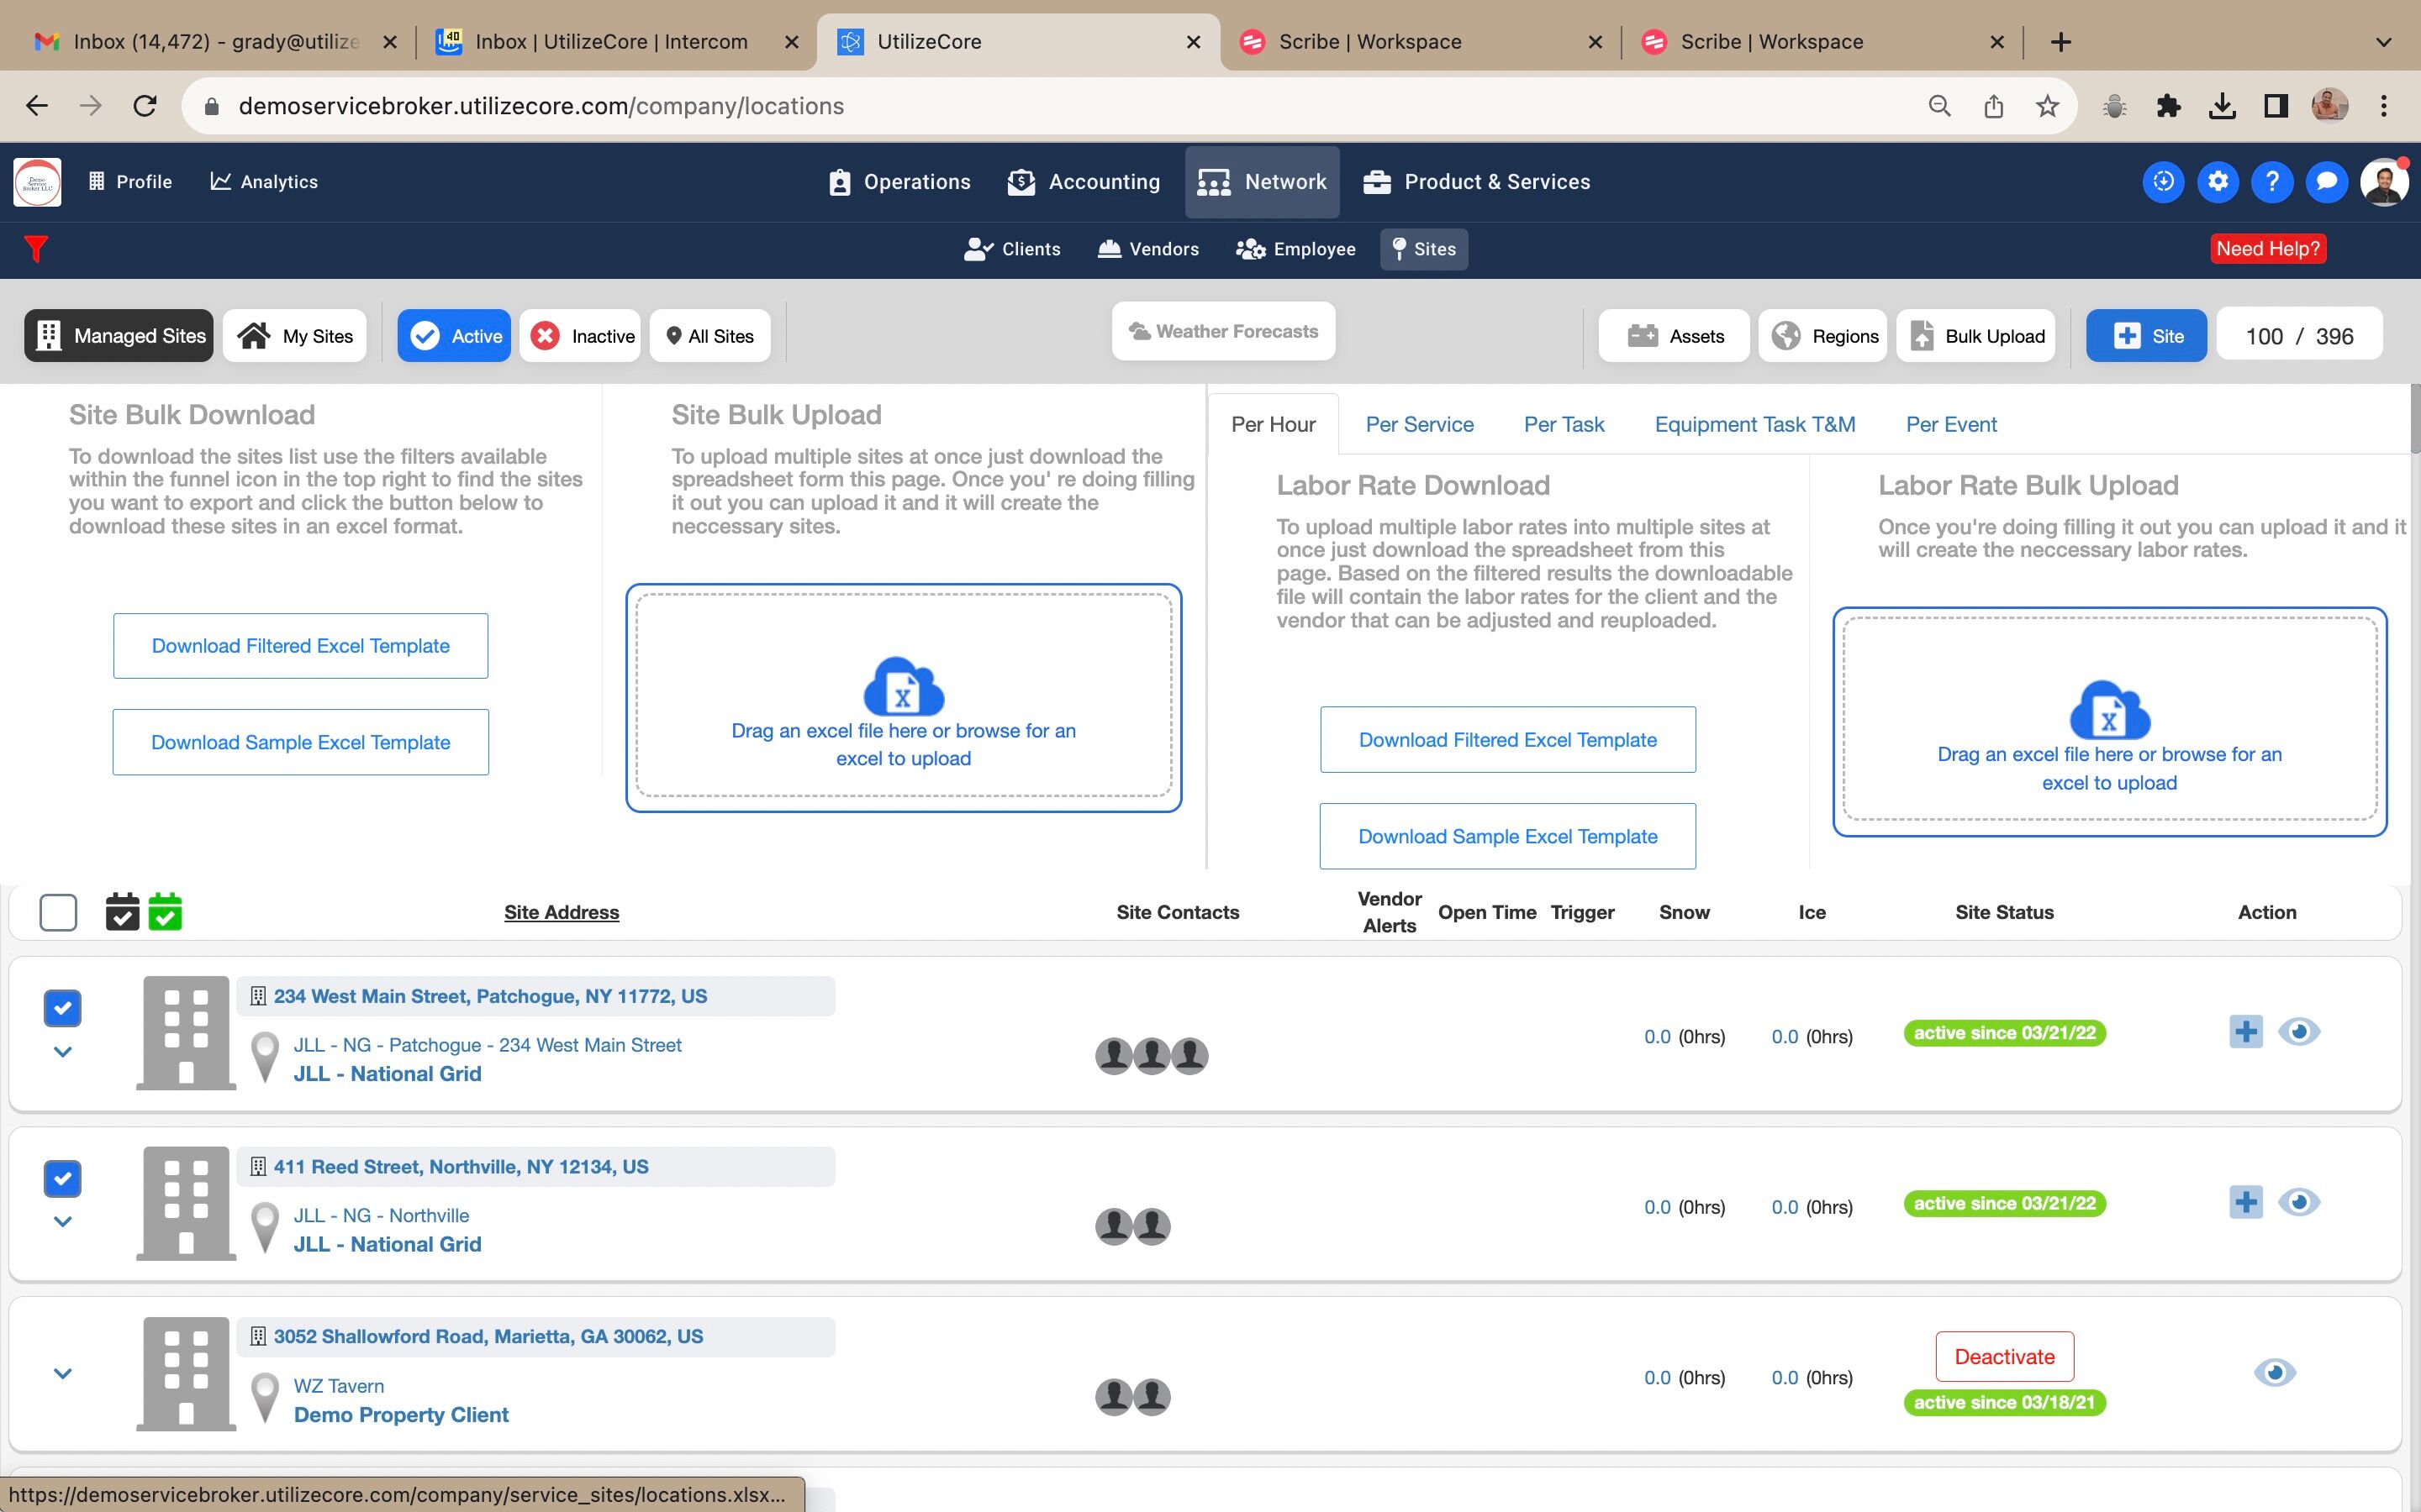Open the settings gear icon in header
Screen dimensions: 2421x1512
(x=2217, y=182)
